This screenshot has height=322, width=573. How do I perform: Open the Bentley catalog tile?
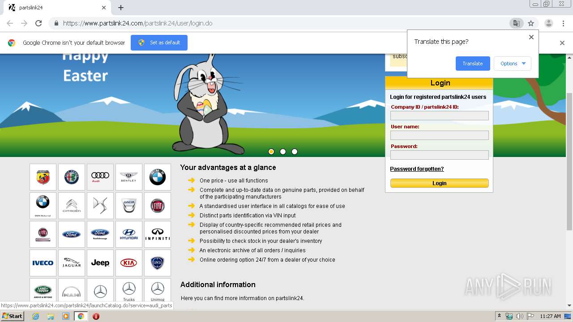pos(129,177)
